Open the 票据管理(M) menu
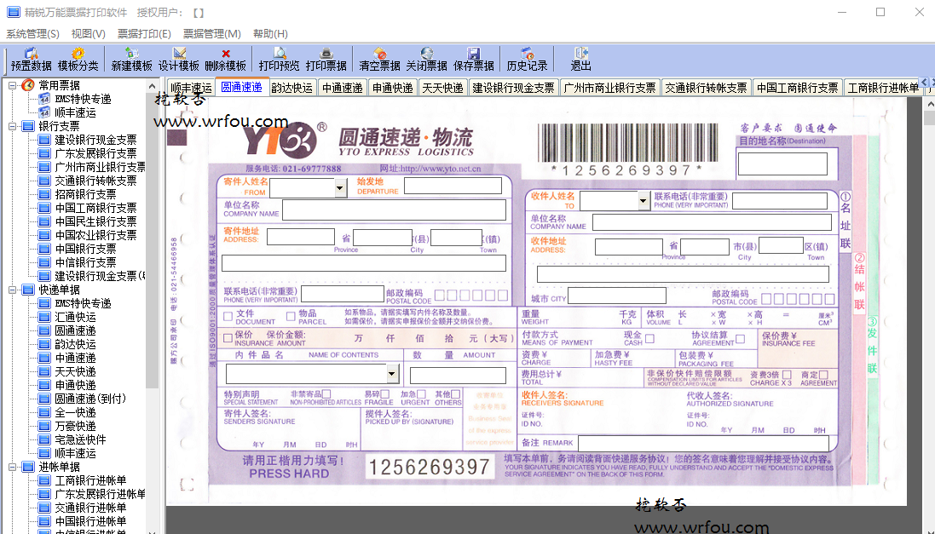935x534 pixels. (x=211, y=34)
